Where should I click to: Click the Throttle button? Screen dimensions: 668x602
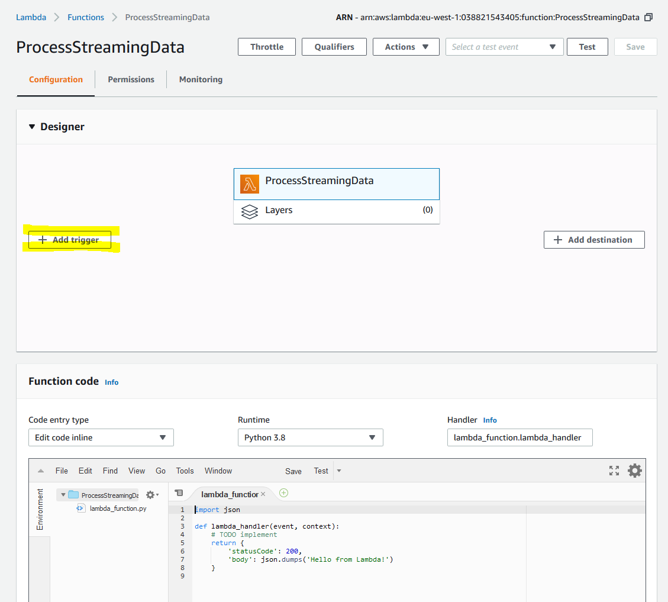(x=267, y=47)
